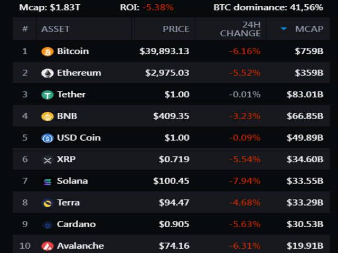Image resolution: width=338 pixels, height=253 pixels.
Task: Click the Tether coin icon
Action: (48, 95)
